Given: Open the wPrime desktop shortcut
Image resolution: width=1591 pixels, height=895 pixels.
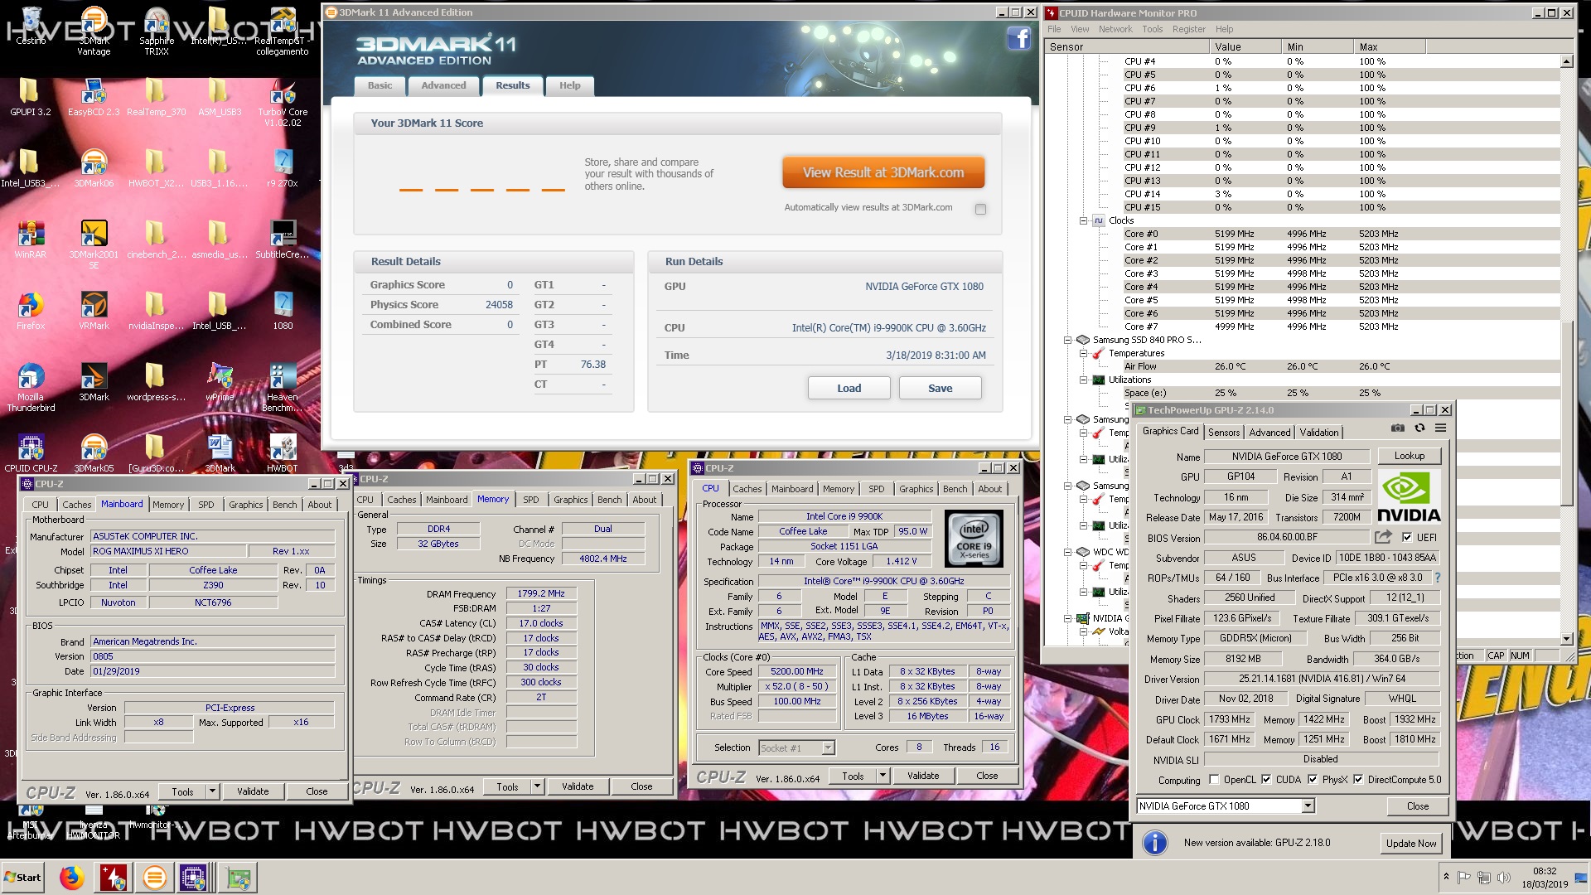Looking at the screenshot, I should (220, 383).
